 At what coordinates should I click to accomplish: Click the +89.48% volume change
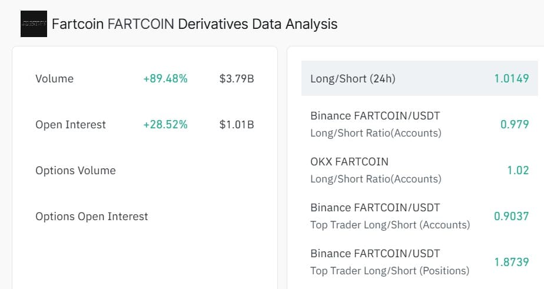pyautogui.click(x=165, y=78)
